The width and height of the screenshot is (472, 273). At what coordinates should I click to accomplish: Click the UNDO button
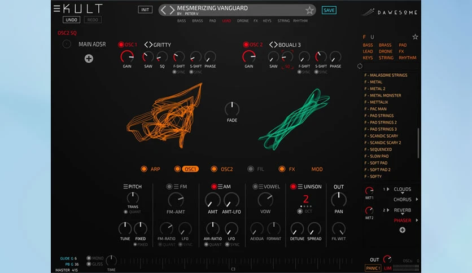point(71,20)
